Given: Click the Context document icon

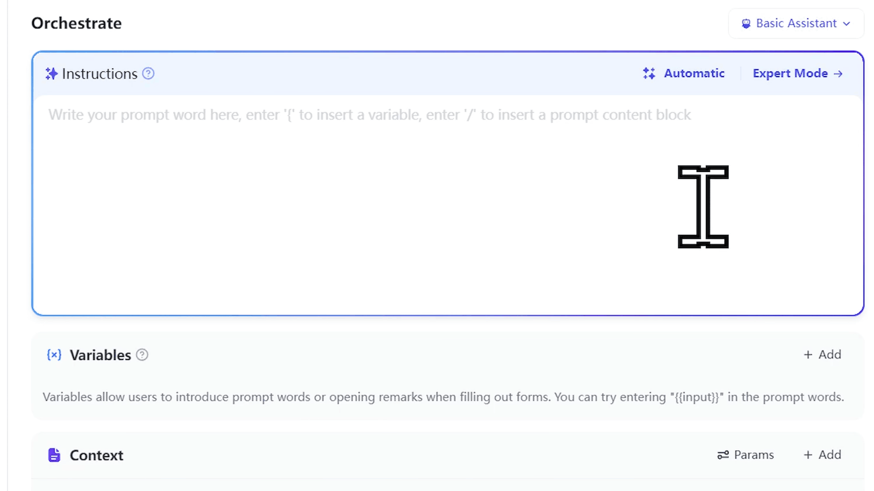Looking at the screenshot, I should tap(54, 455).
